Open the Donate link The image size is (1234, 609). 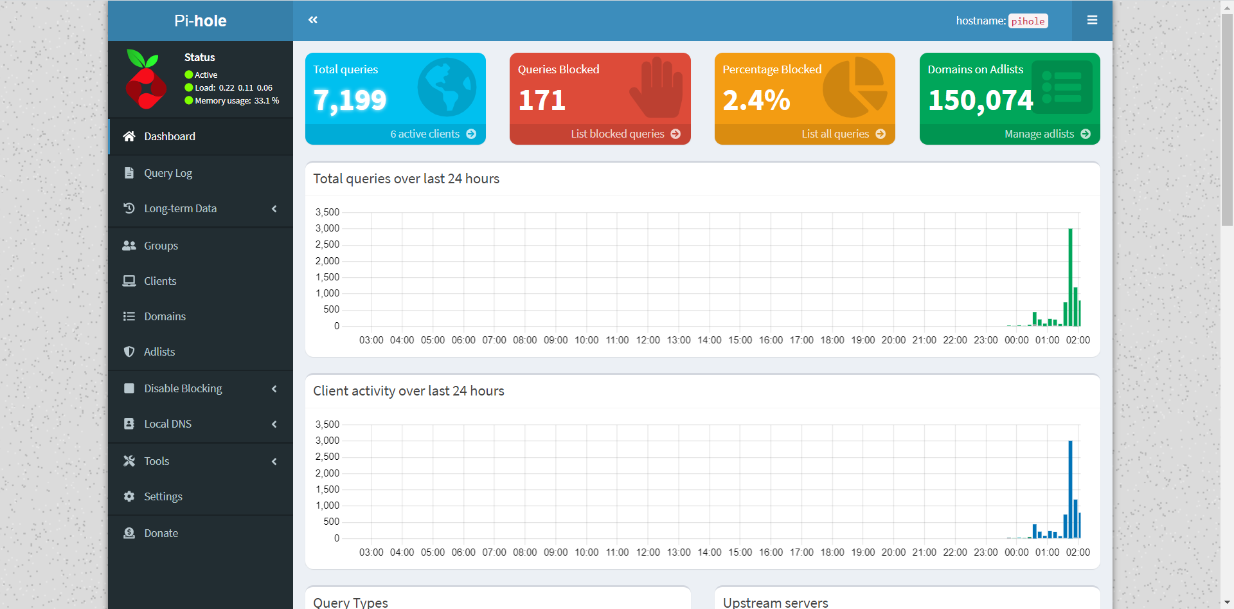pyautogui.click(x=201, y=533)
